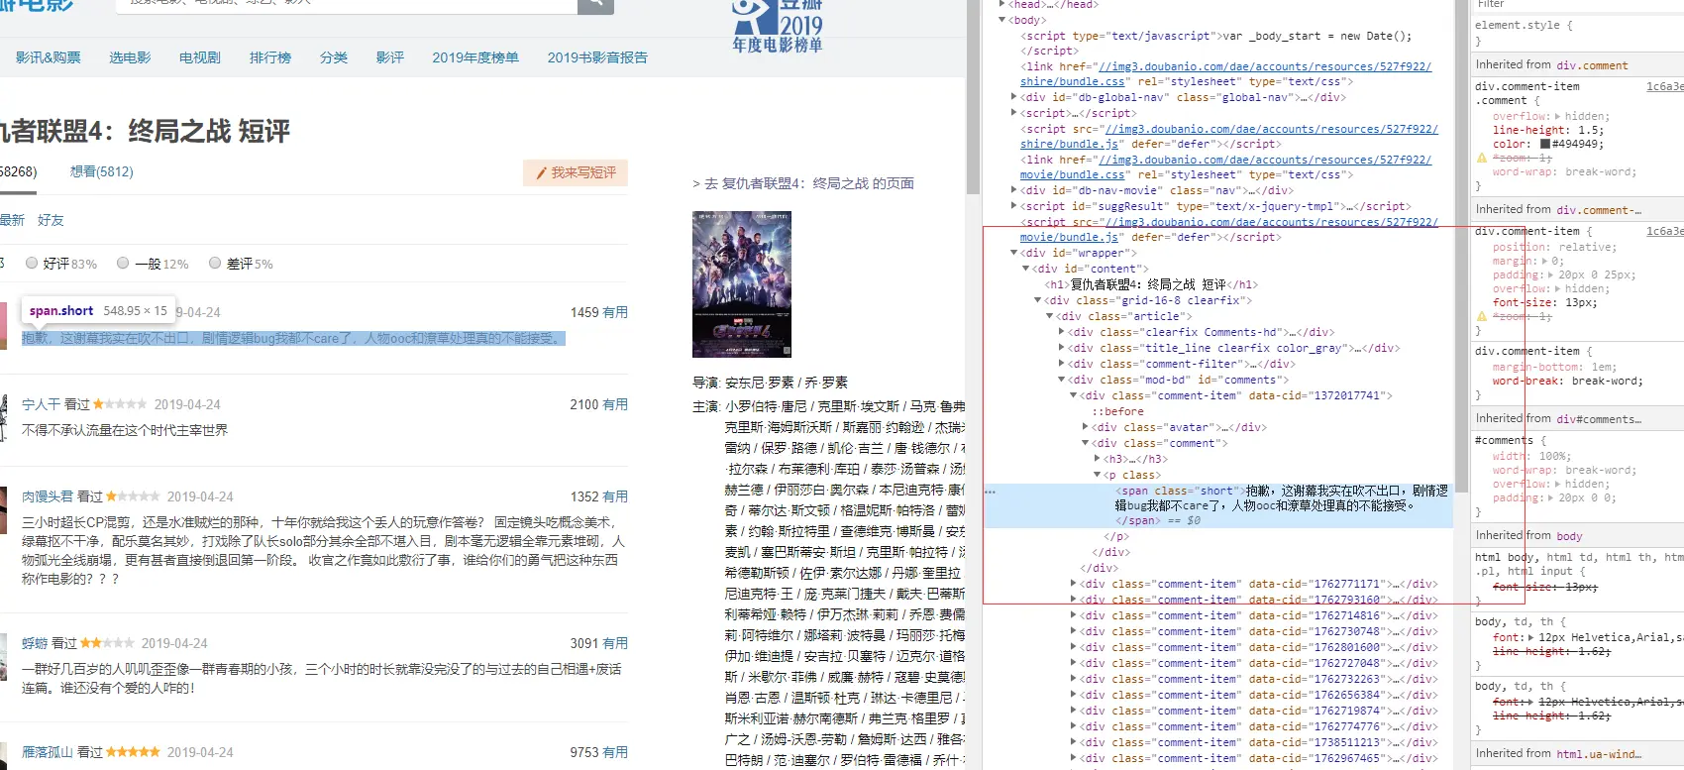Open the shire/bundle.css link in DevTools
The image size is (1684, 770).
[x=1226, y=73]
